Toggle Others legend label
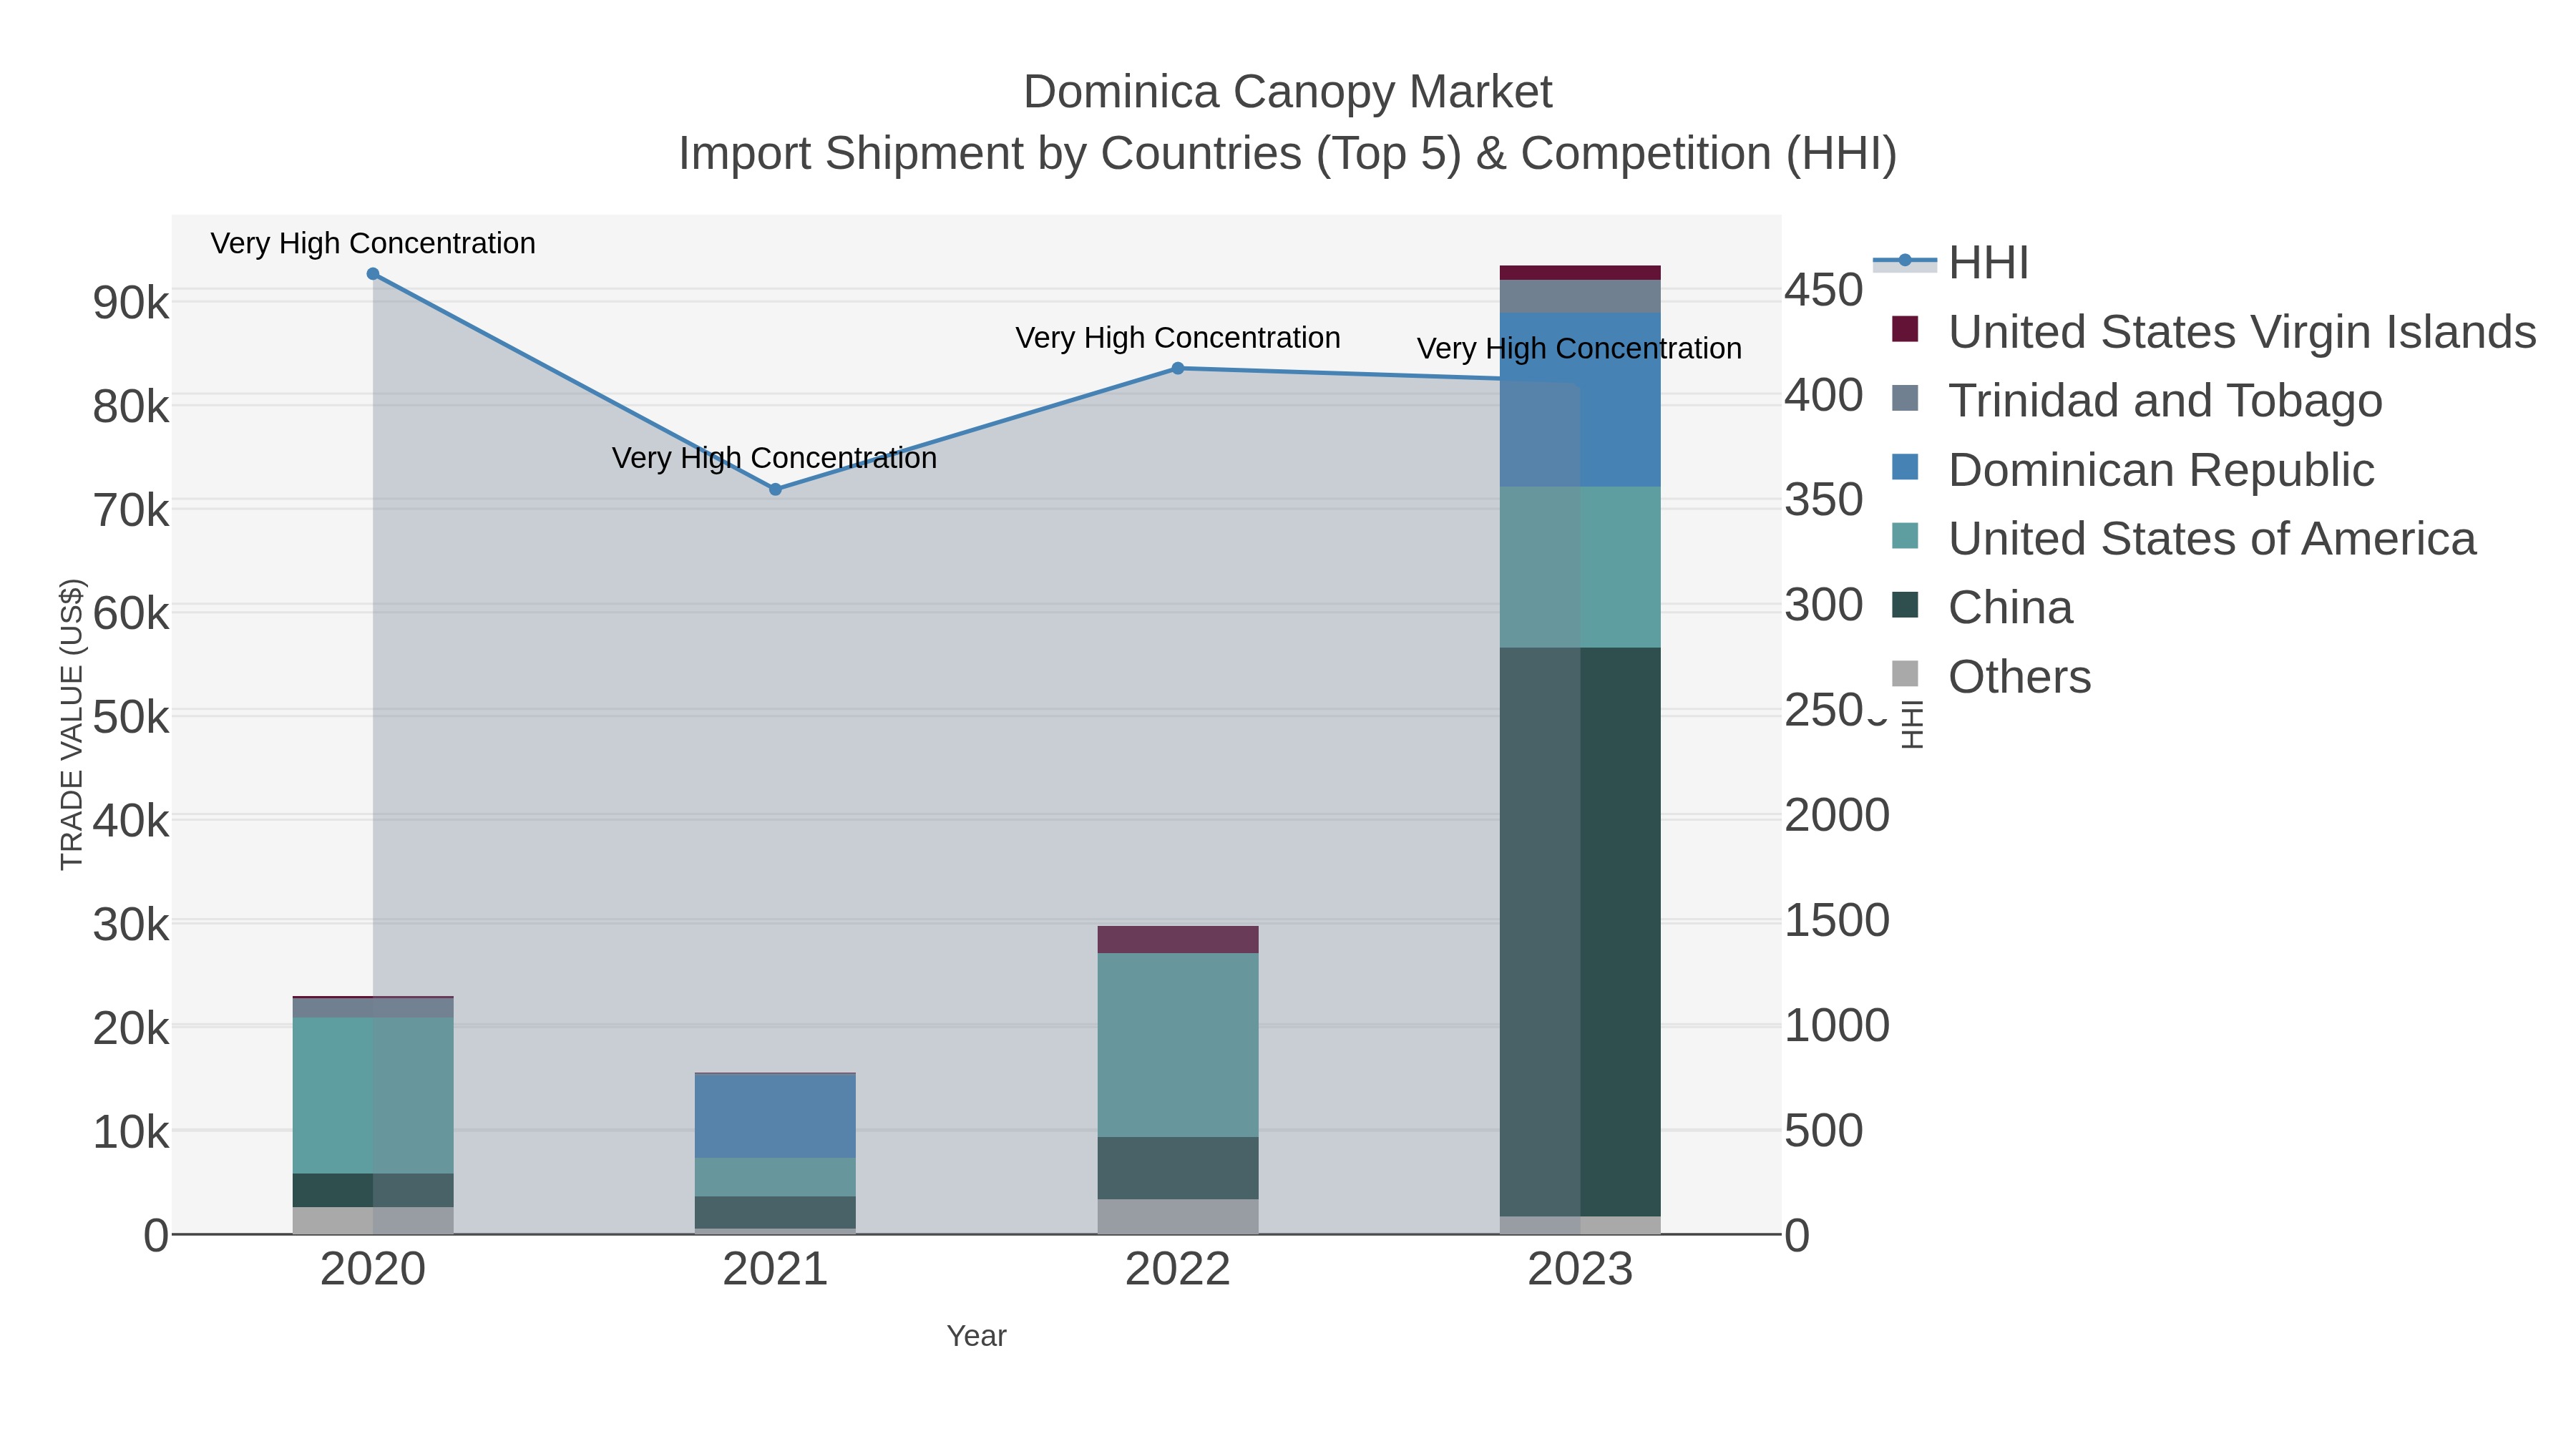This screenshot has height=1449, width=2576. pyautogui.click(x=2019, y=676)
